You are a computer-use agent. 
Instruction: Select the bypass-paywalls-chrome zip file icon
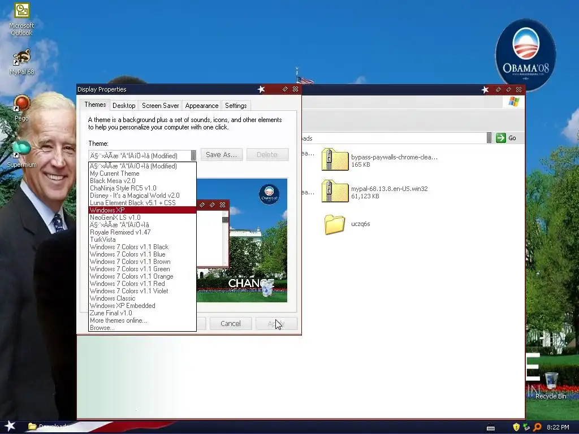pos(335,159)
